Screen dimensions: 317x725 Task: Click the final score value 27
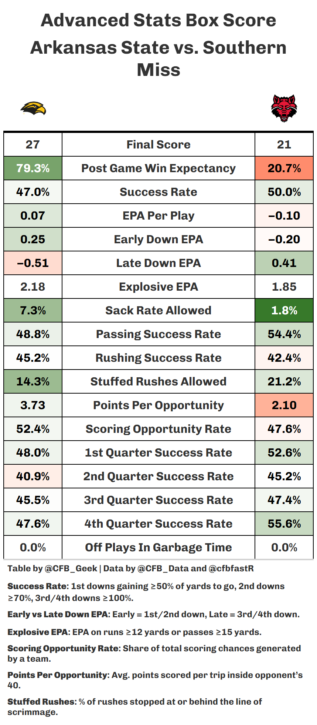pyautogui.click(x=33, y=144)
